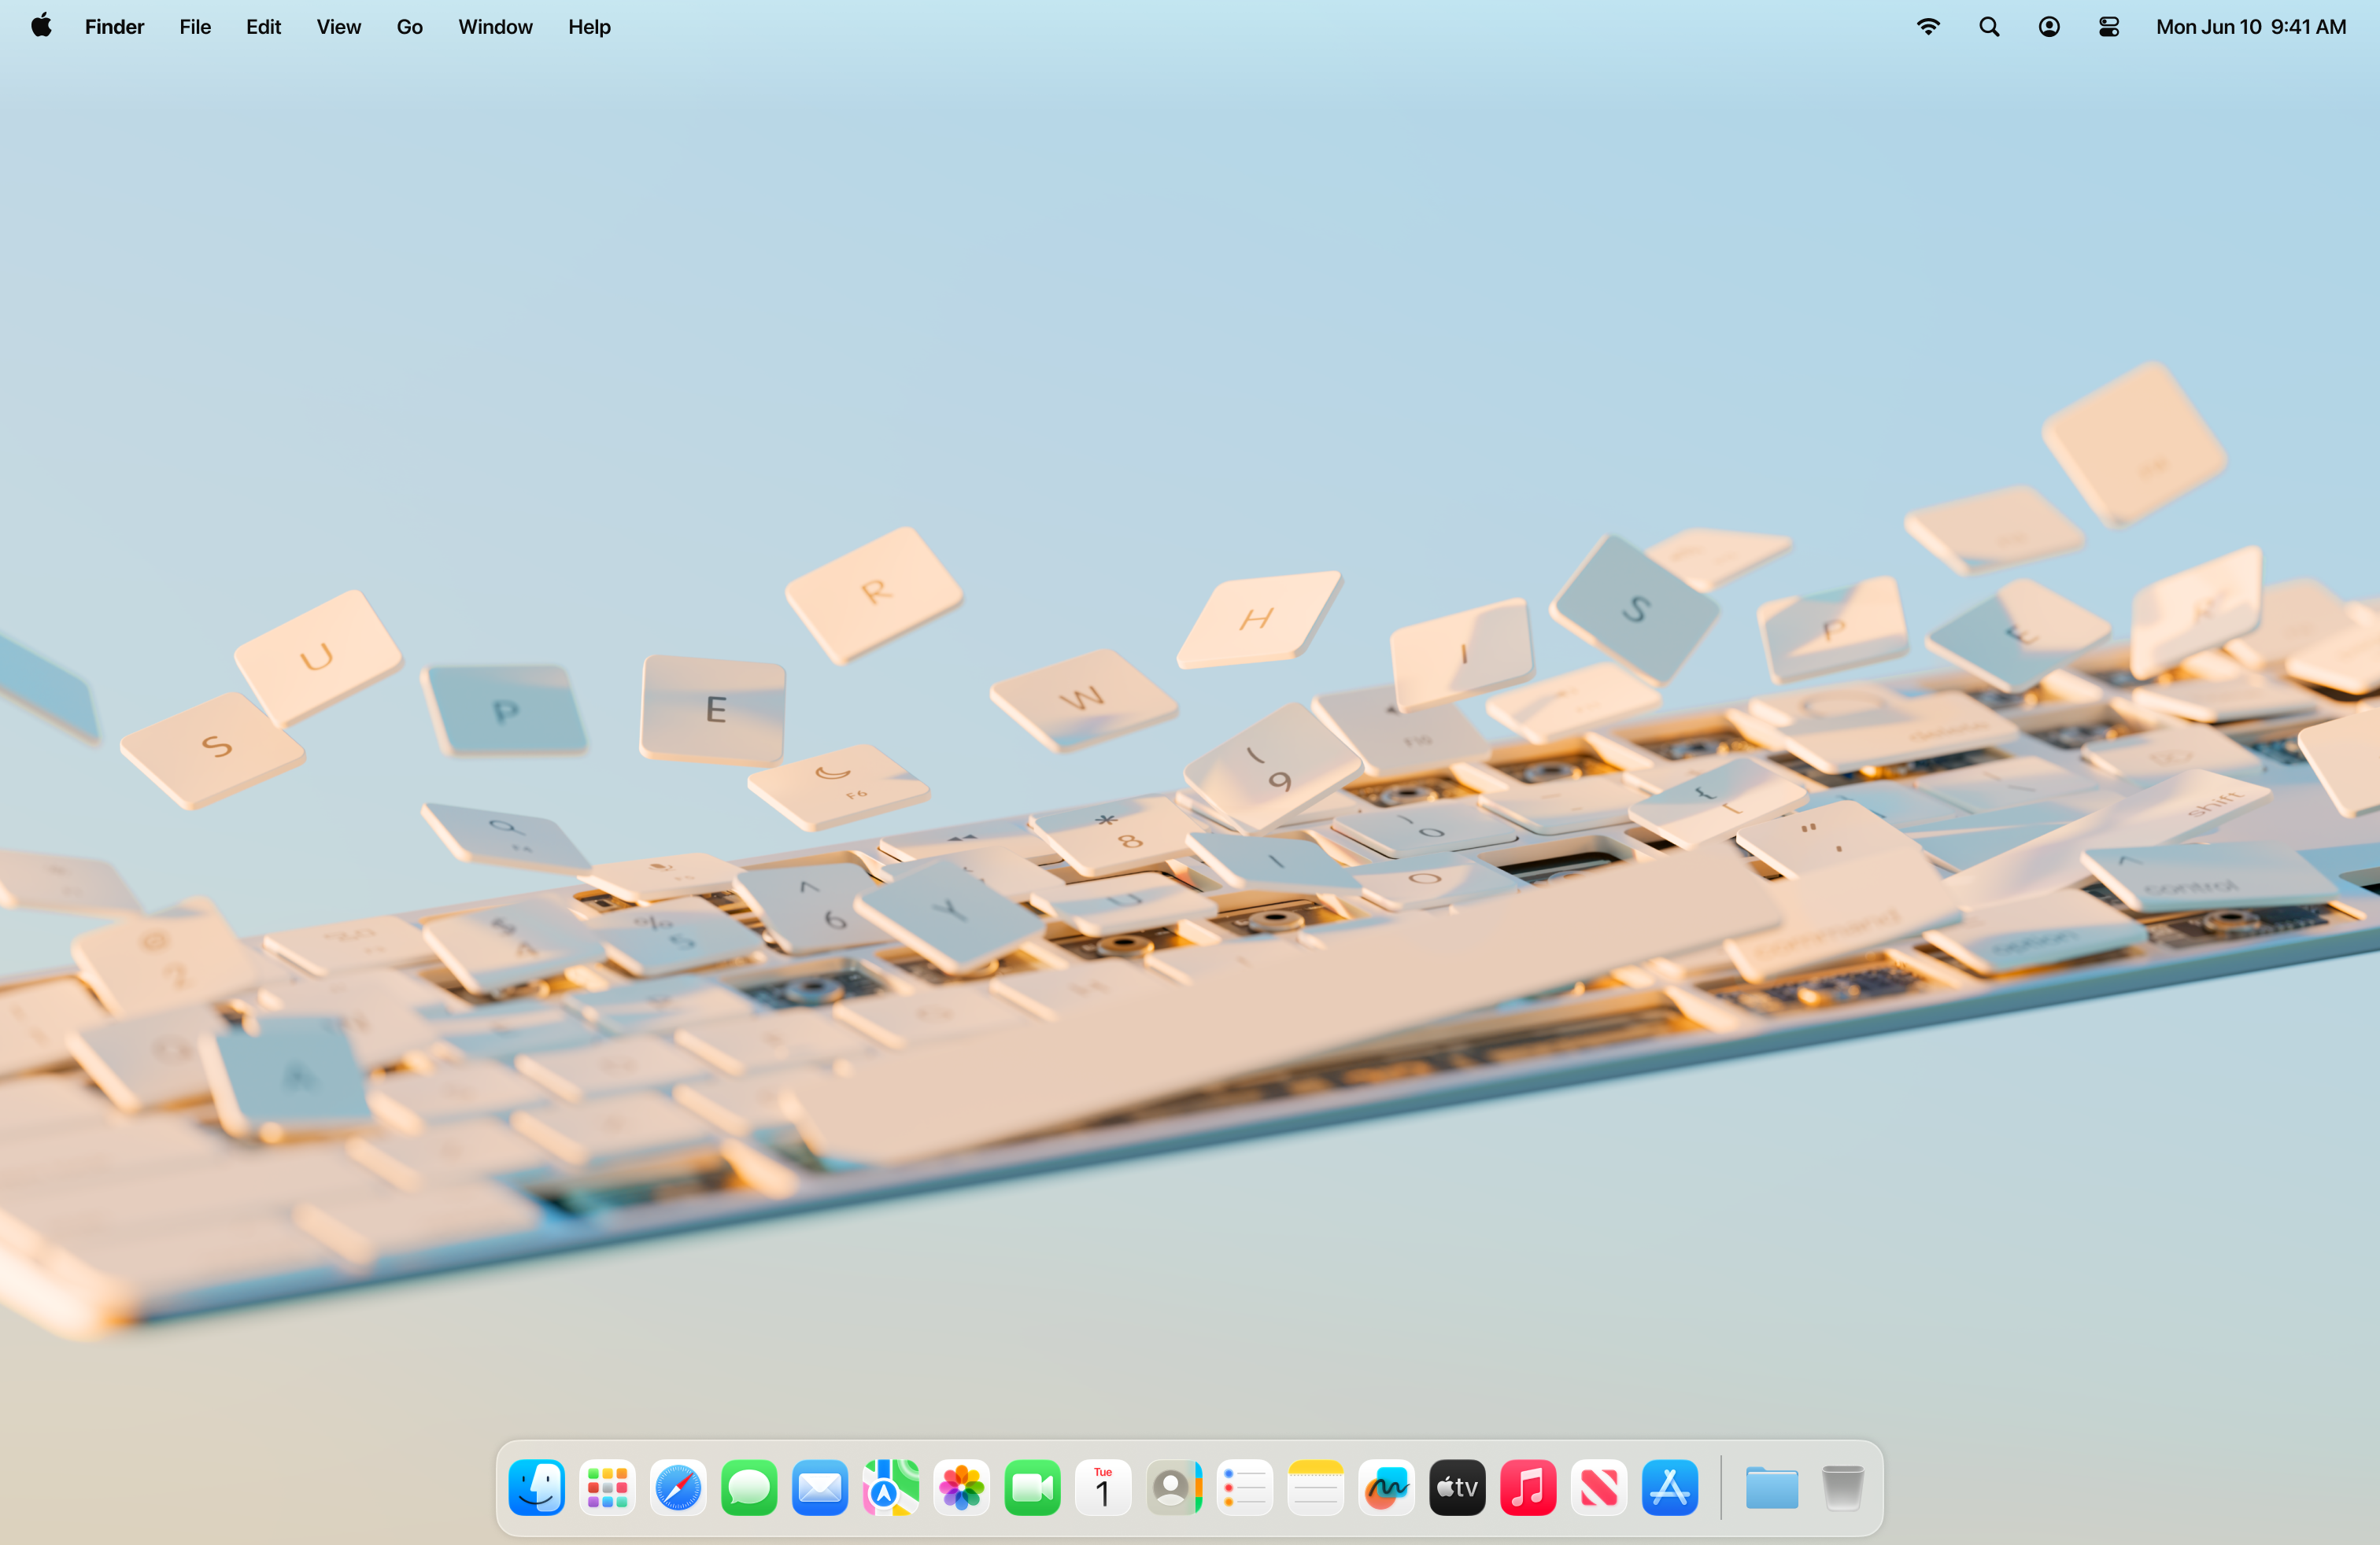Image resolution: width=2380 pixels, height=1545 pixels.
Task: Open the Music app
Action: coord(1528,1488)
